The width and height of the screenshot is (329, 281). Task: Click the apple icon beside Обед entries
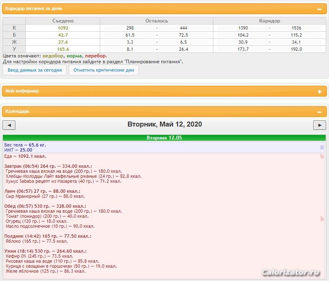[x=322, y=219]
